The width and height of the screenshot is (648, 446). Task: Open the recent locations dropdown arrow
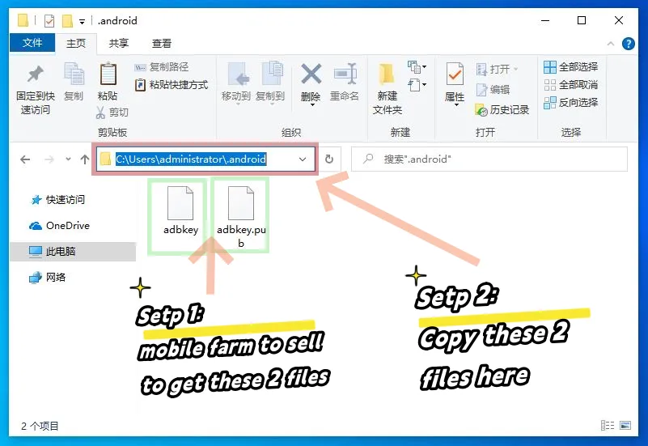(68, 160)
